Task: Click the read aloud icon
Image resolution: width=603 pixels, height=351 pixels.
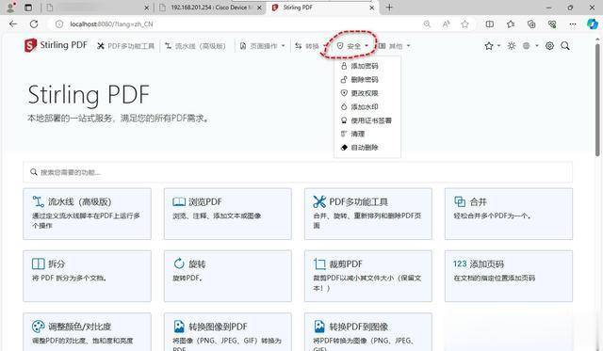Action: pyautogui.click(x=446, y=24)
